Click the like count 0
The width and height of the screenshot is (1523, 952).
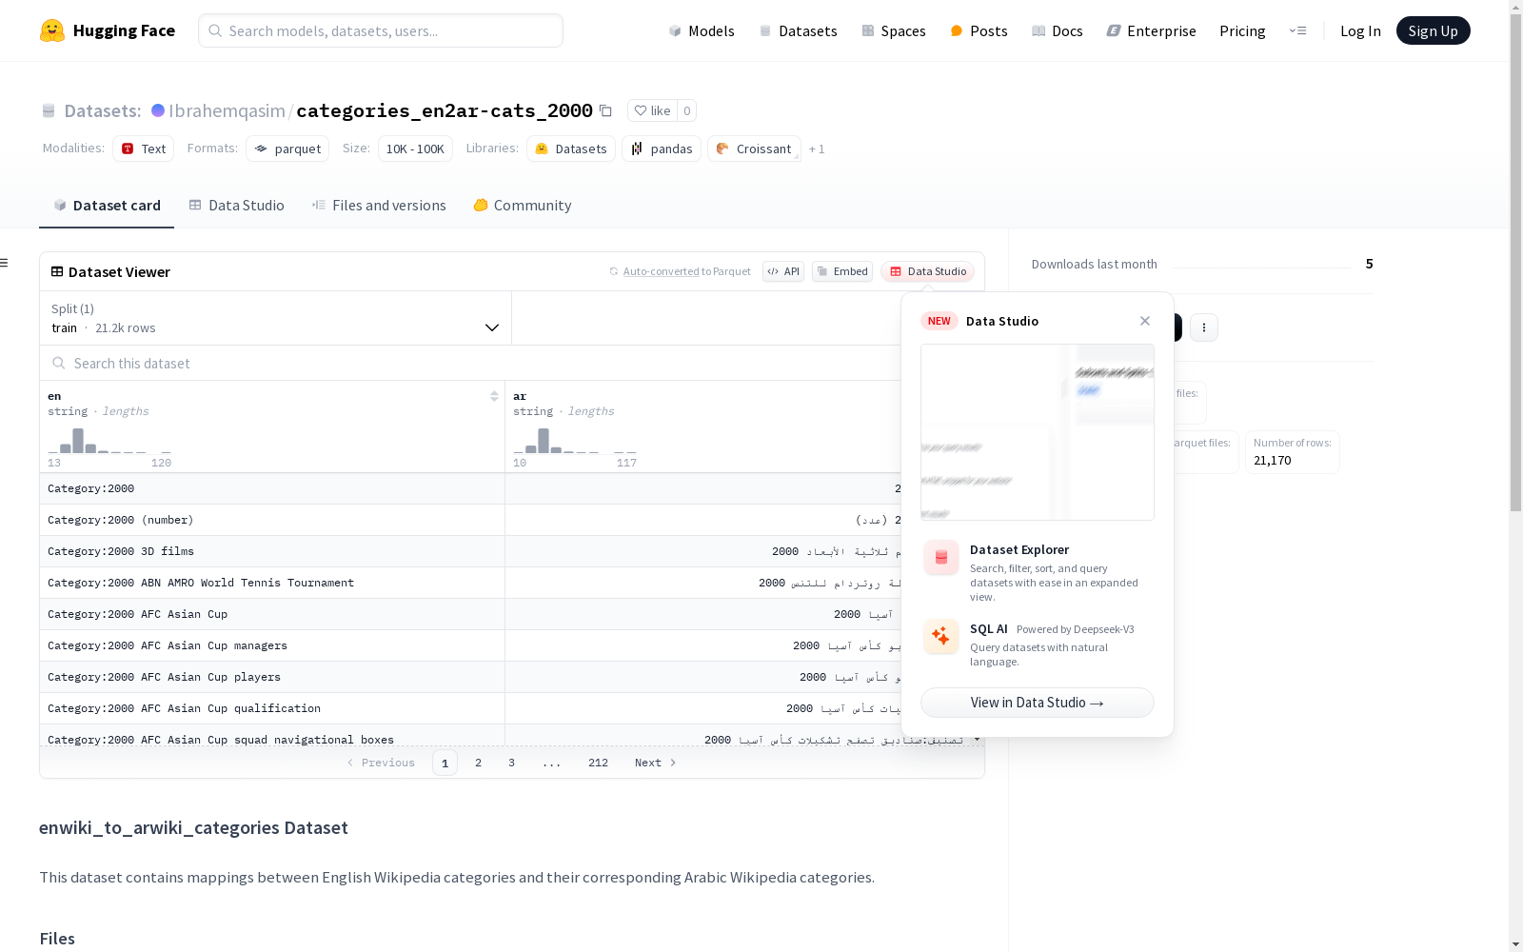686,110
